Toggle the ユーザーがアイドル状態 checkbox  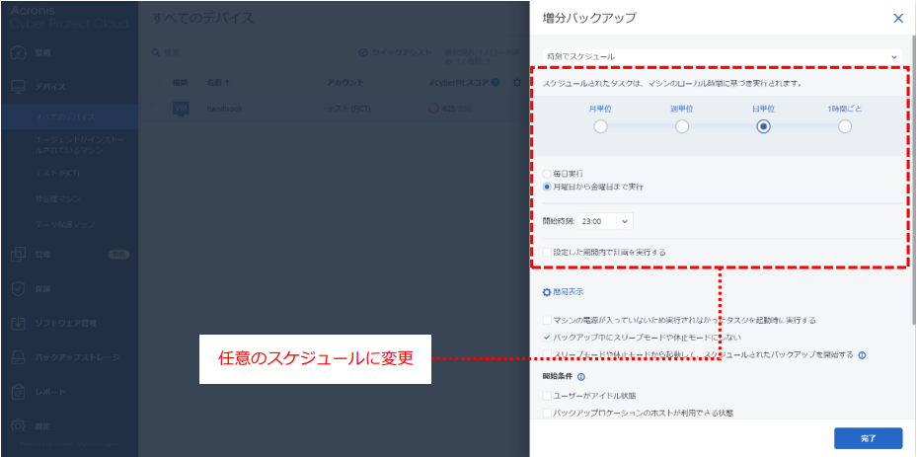click(x=548, y=395)
